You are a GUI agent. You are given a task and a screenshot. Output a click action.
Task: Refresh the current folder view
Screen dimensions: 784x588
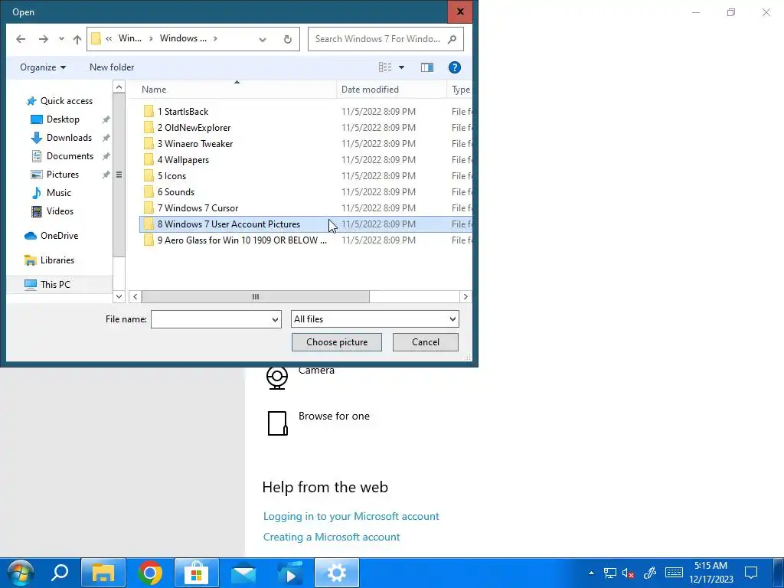pyautogui.click(x=288, y=39)
